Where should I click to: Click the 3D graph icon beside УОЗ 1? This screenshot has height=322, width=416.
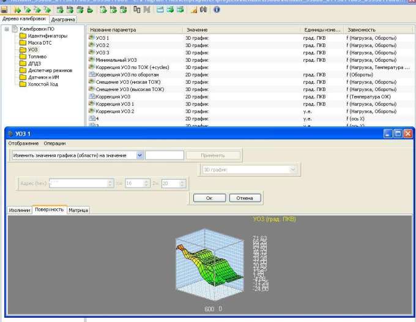[x=92, y=38]
